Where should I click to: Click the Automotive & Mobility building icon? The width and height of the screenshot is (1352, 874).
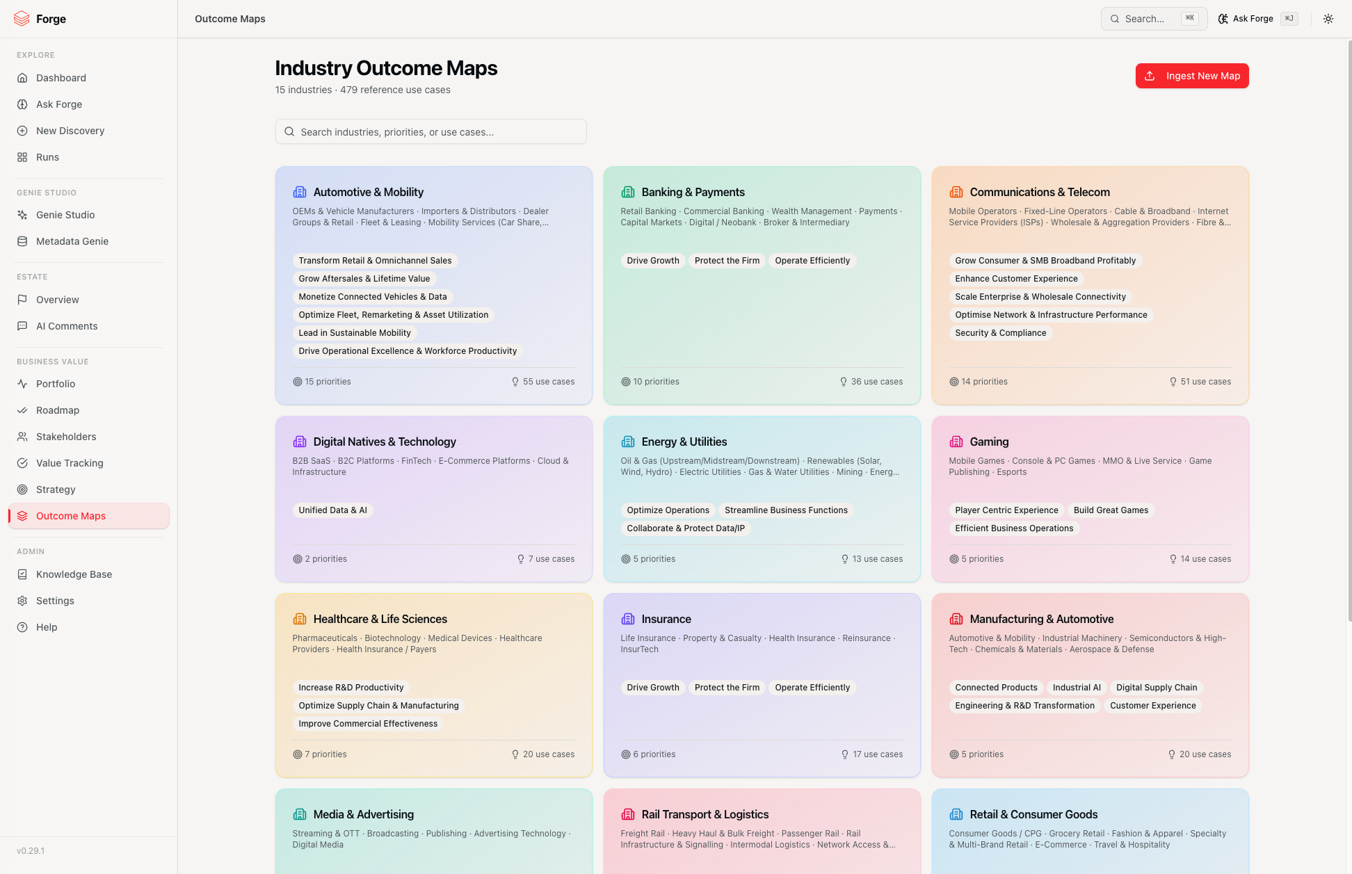tap(300, 192)
